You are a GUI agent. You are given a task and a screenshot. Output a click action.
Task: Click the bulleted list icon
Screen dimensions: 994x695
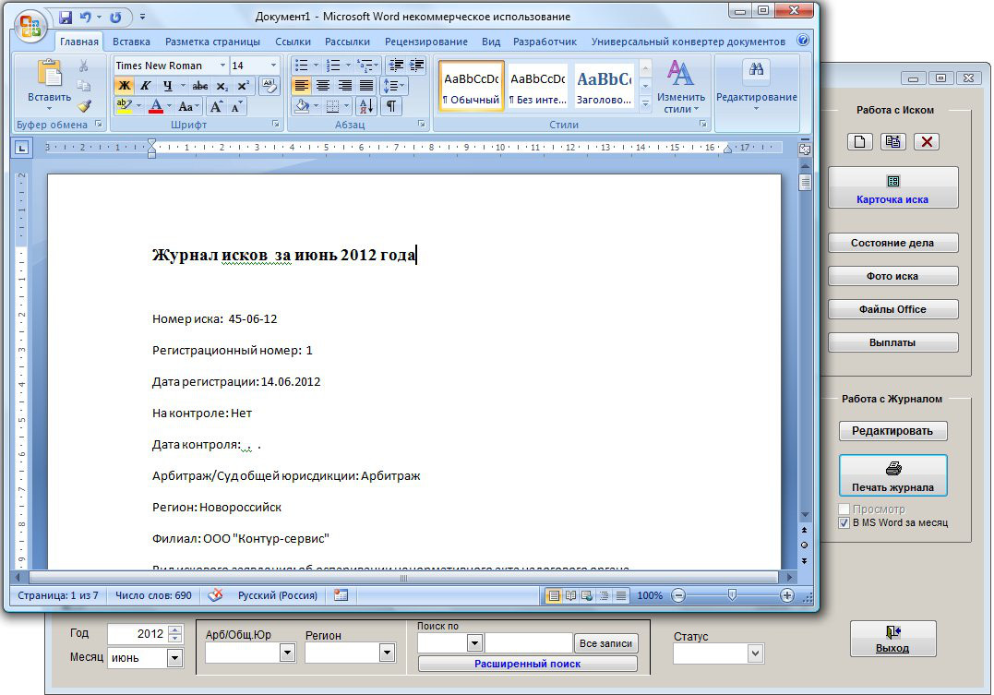point(302,66)
